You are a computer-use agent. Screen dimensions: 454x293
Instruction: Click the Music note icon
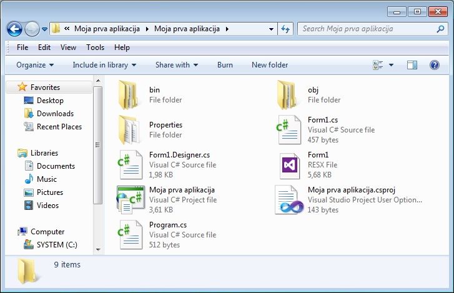29,179
